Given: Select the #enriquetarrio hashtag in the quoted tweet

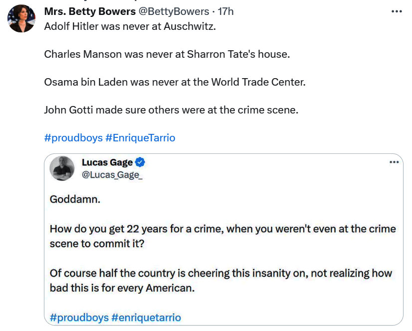Looking at the screenshot, I should [x=146, y=317].
